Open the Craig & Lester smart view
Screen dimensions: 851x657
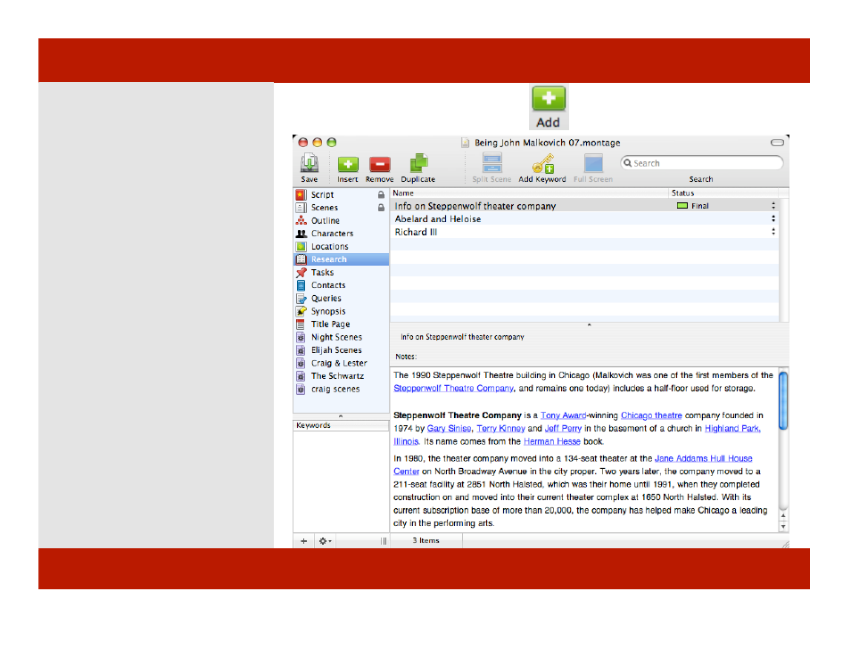(x=341, y=363)
